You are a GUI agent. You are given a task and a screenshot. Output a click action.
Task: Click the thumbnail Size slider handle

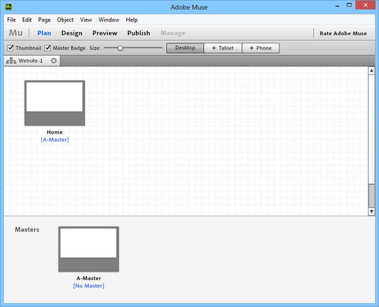(120, 48)
